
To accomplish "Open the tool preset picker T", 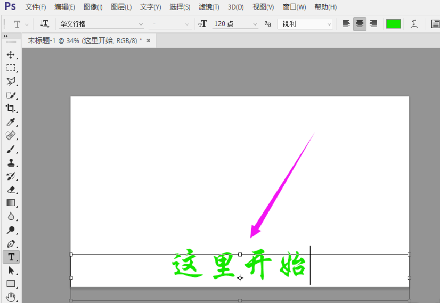I will click(x=20, y=24).
